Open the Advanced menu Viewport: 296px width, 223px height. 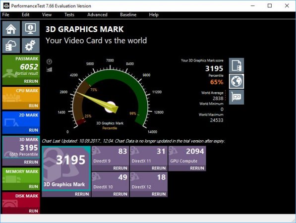pos(97,15)
